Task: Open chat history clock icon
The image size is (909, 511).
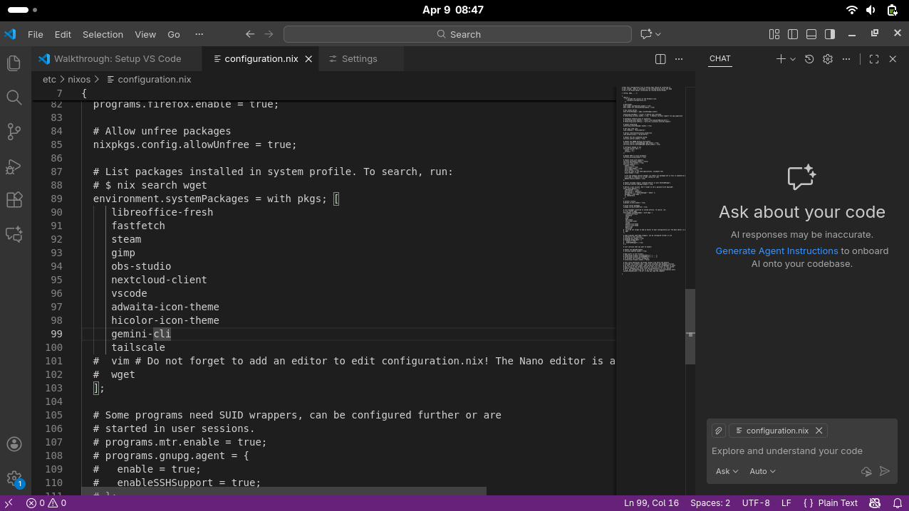Action: click(x=809, y=59)
